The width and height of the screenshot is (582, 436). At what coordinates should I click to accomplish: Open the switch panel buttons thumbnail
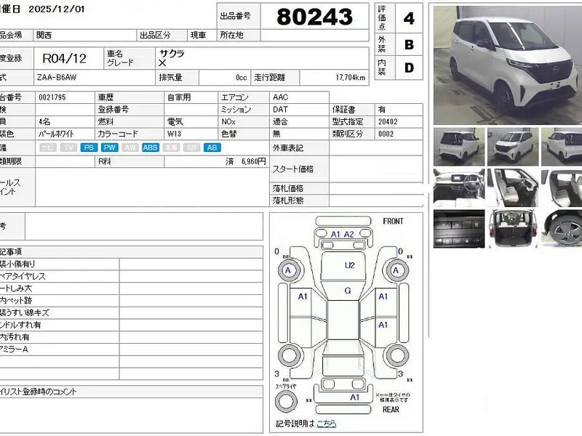point(458,229)
